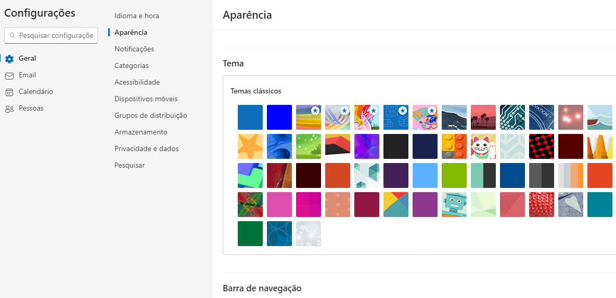This screenshot has height=298, width=616.
Task: Choose the pastel ribbons premium theme
Action: 338,117
